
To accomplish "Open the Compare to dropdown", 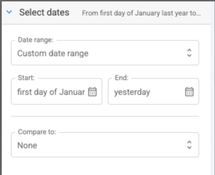I will pos(105,145).
